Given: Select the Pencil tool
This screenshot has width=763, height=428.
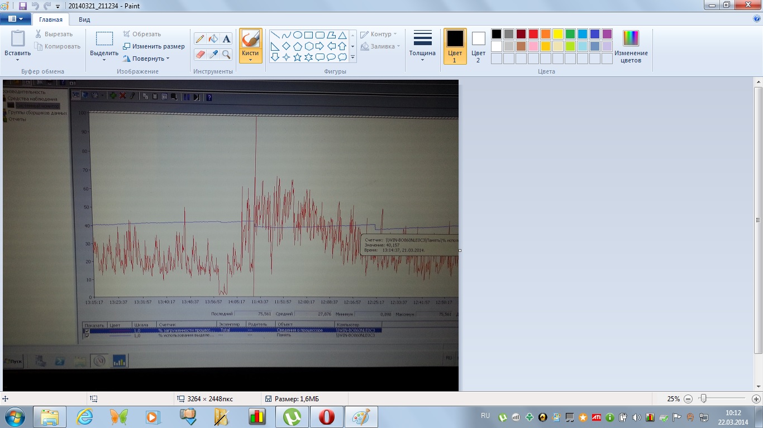Looking at the screenshot, I should 200,38.
